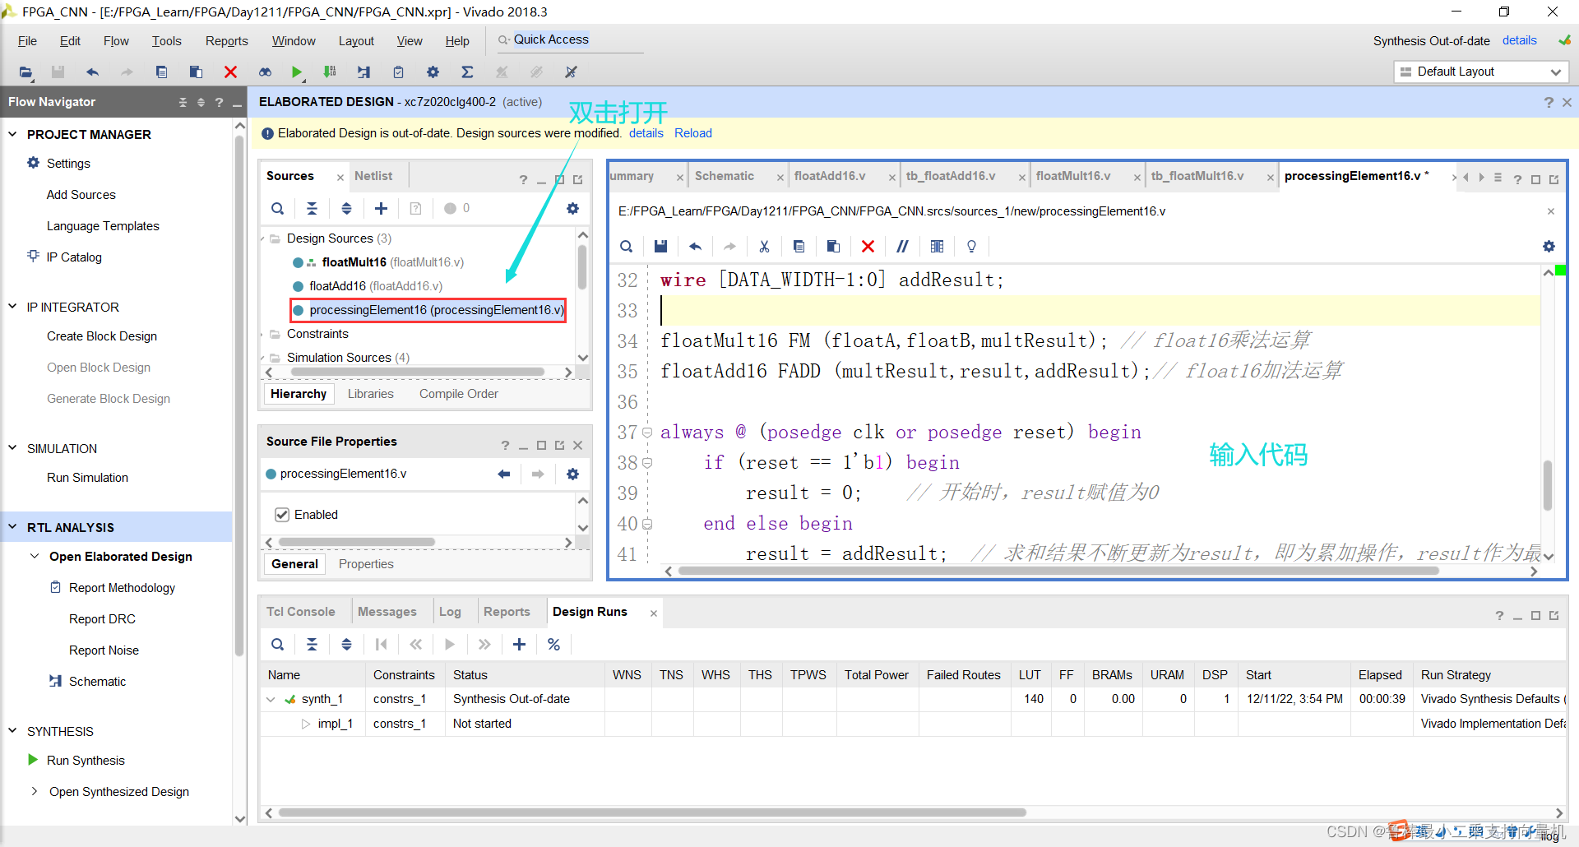The width and height of the screenshot is (1579, 847).
Task: Open the main toolbar settings gear
Action: 433,72
